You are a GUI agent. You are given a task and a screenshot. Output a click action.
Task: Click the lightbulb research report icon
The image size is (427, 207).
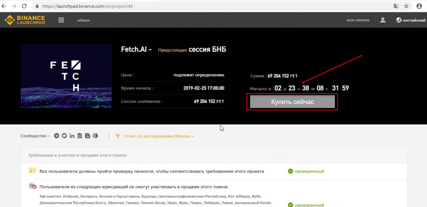click(x=118, y=136)
